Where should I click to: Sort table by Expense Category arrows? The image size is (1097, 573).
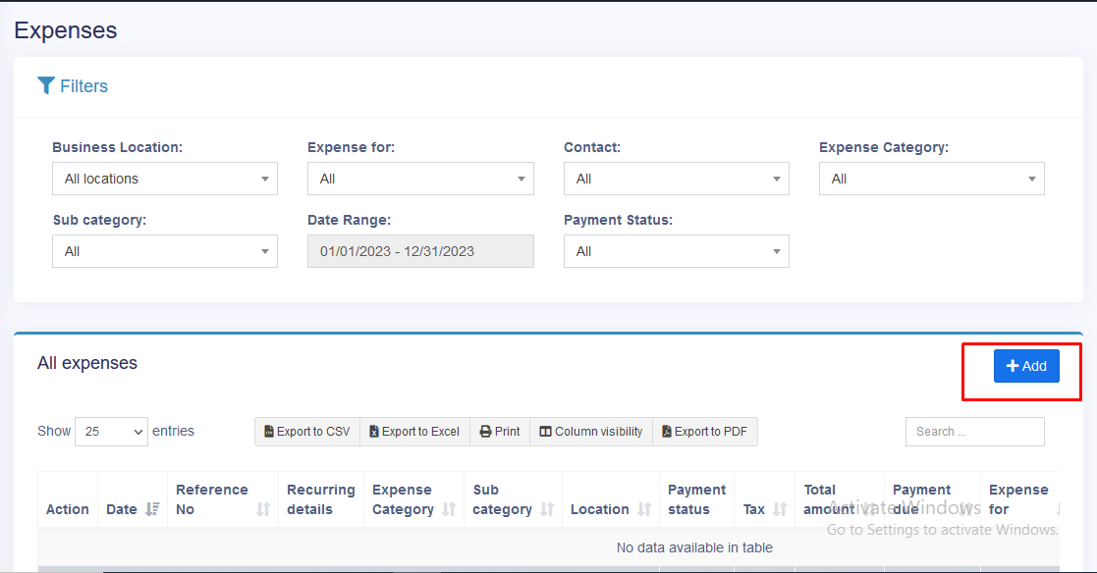pyautogui.click(x=449, y=509)
